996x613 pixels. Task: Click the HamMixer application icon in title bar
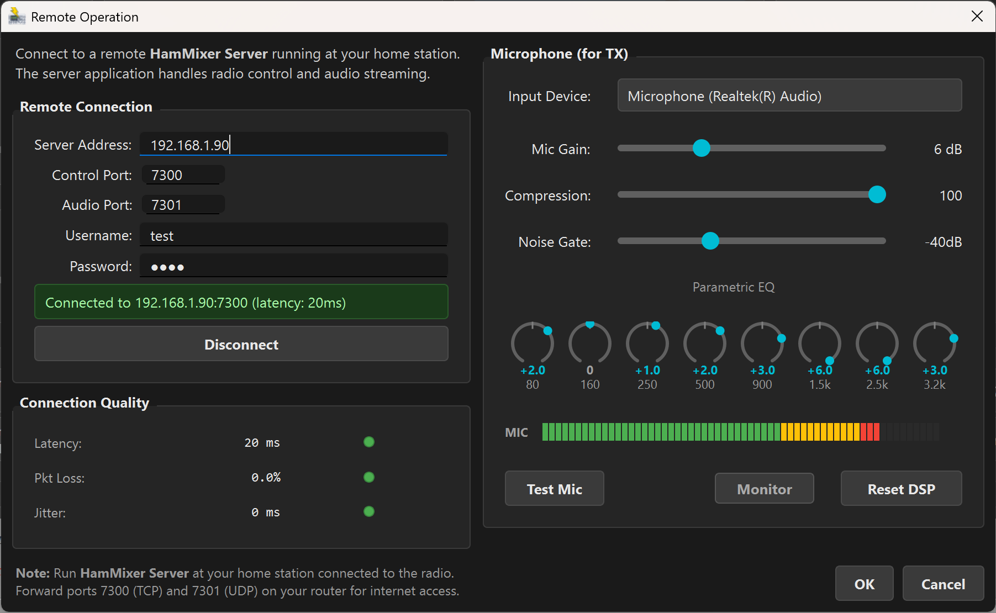pyautogui.click(x=15, y=16)
